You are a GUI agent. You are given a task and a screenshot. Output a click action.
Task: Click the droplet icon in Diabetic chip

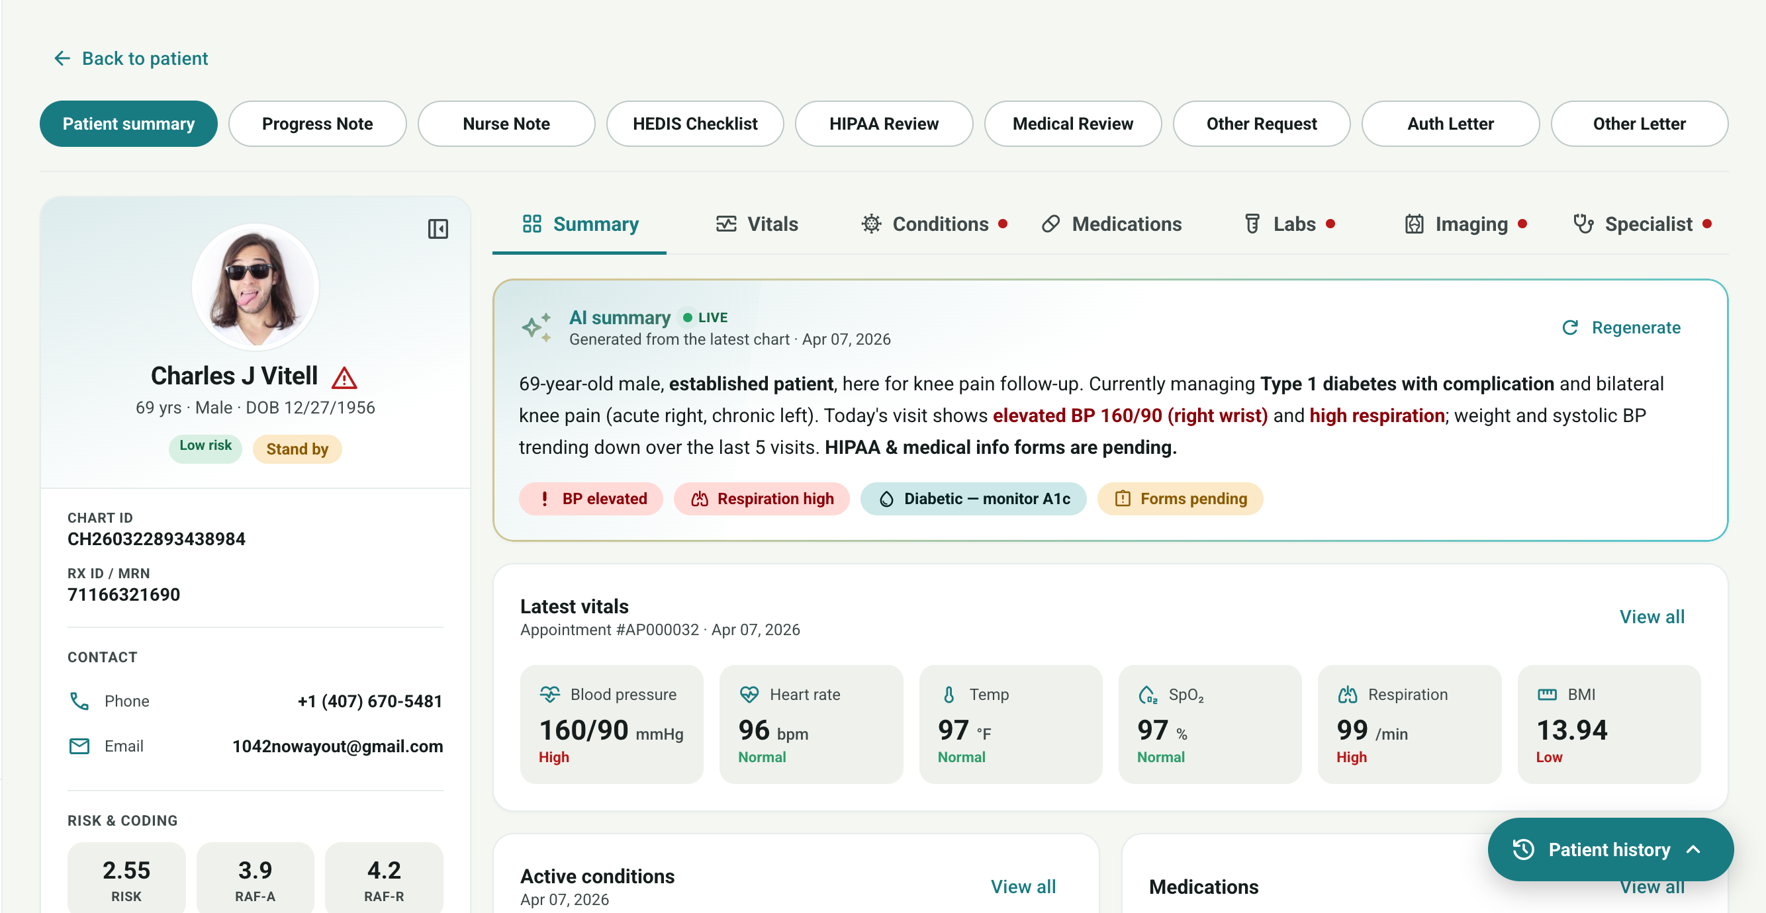click(886, 498)
